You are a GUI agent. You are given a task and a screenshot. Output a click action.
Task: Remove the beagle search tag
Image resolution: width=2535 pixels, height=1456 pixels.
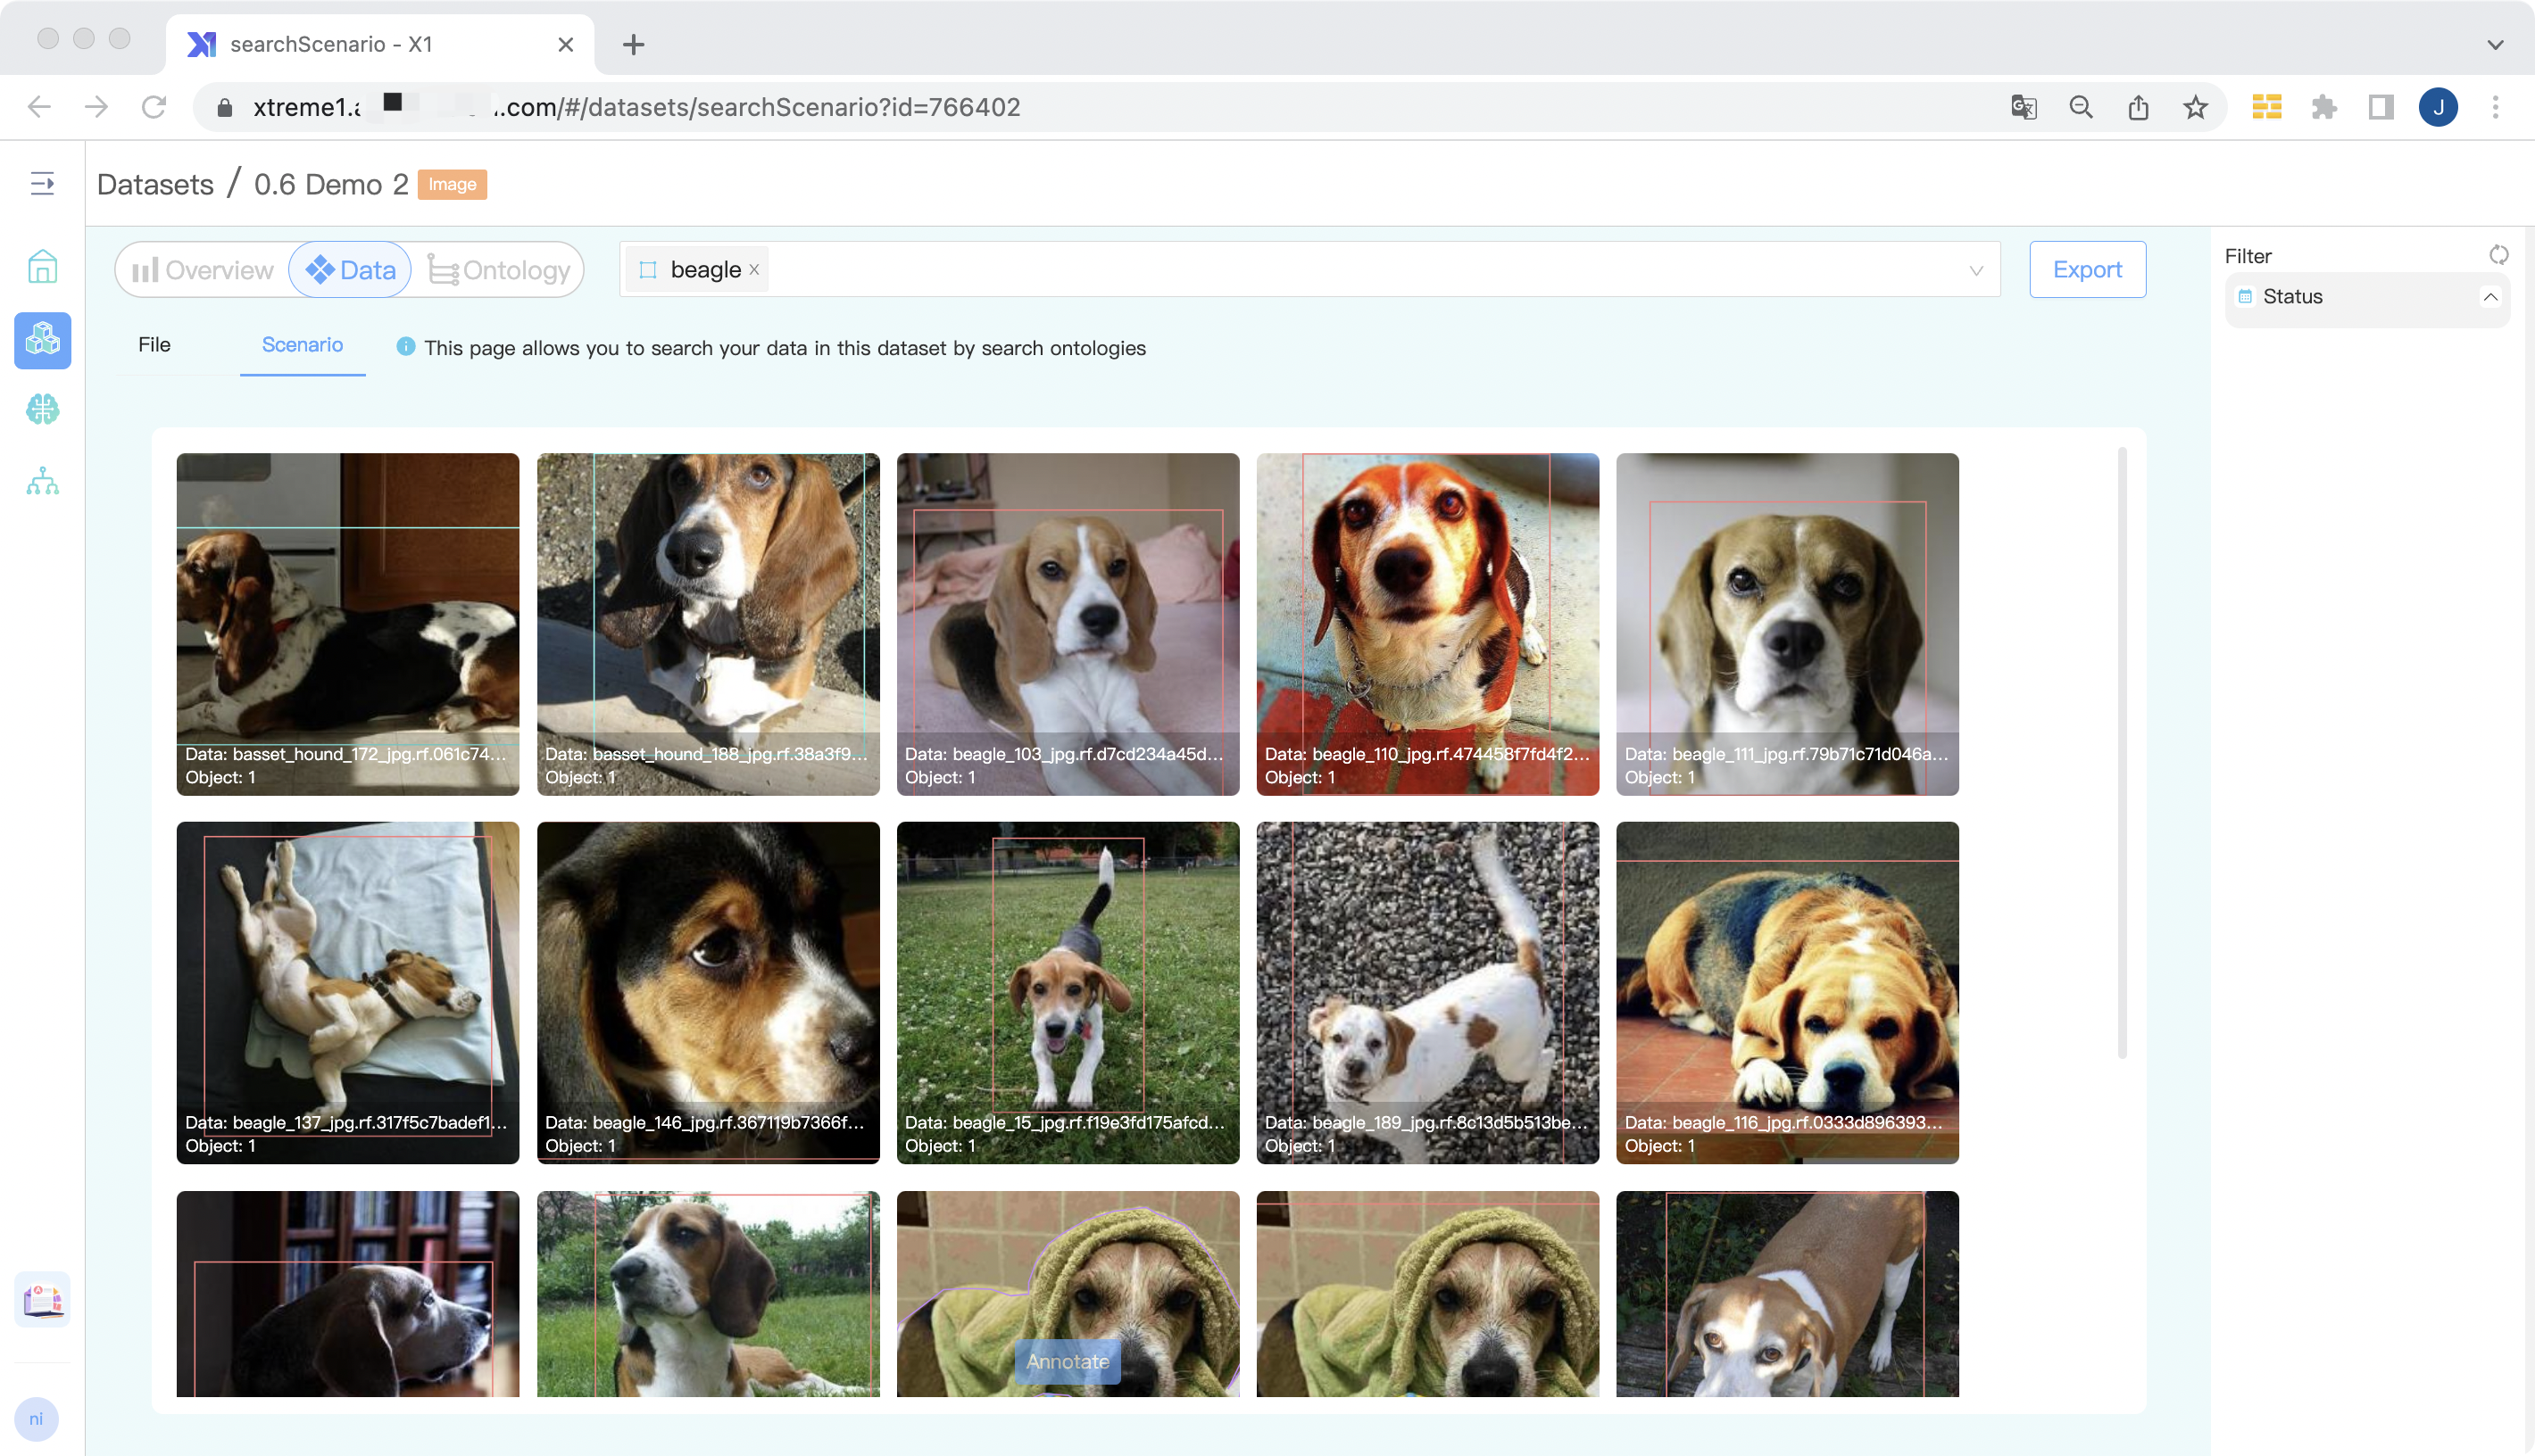pos(754,270)
